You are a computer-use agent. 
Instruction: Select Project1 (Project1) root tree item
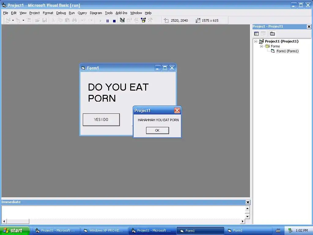[x=282, y=41]
